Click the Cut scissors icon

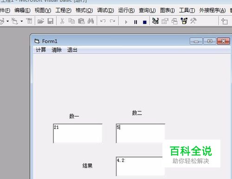tap(62, 21)
